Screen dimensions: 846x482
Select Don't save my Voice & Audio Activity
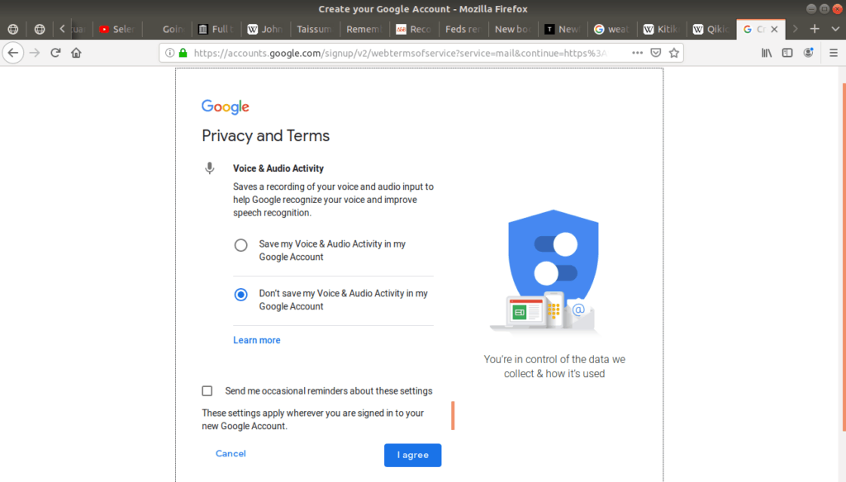(x=240, y=295)
